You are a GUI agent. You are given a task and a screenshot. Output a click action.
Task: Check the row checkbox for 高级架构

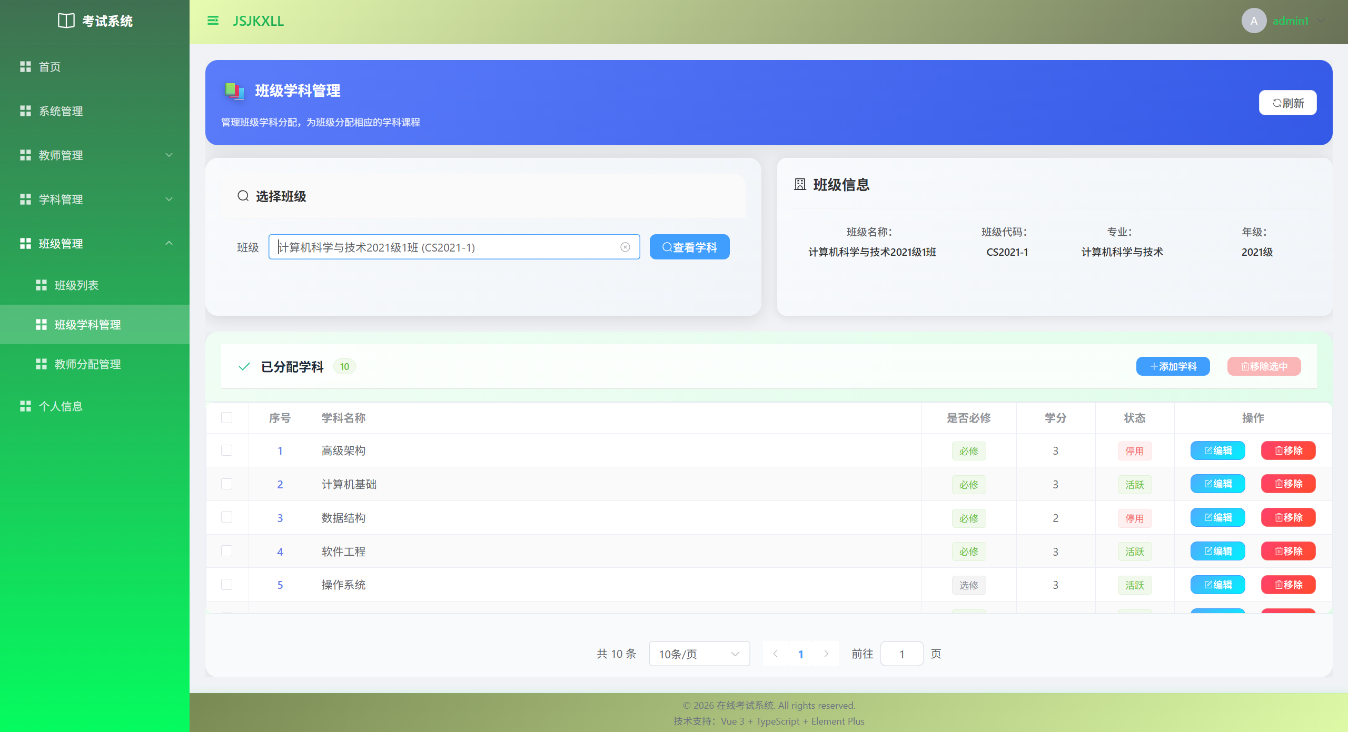pyautogui.click(x=226, y=450)
